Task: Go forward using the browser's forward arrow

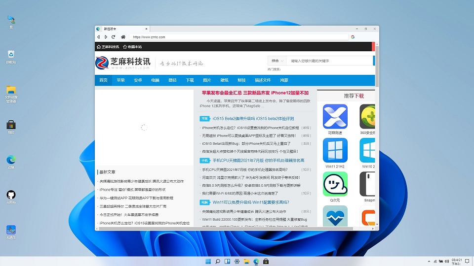Action: click(106, 37)
